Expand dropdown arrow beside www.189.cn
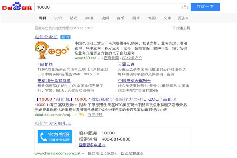 pyautogui.click(x=99, y=58)
